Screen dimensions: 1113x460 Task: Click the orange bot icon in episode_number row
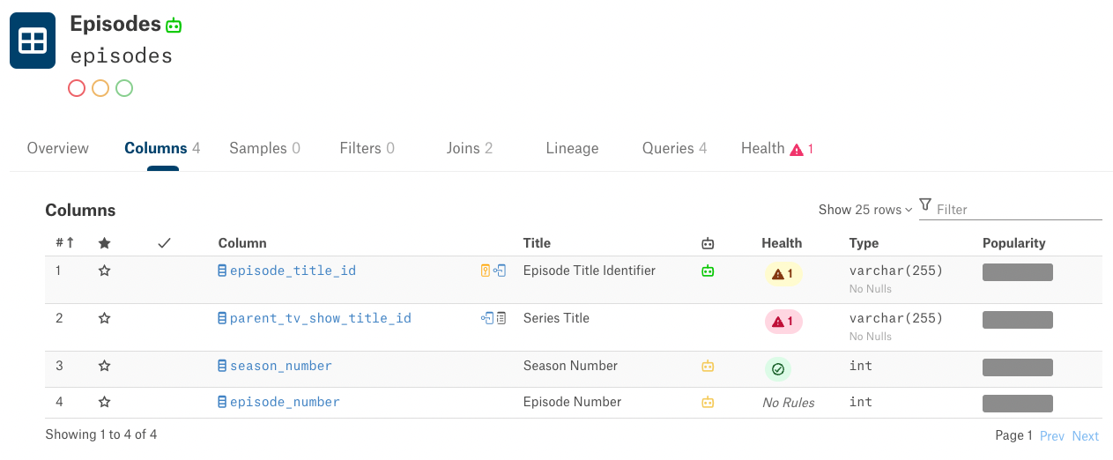(x=708, y=402)
